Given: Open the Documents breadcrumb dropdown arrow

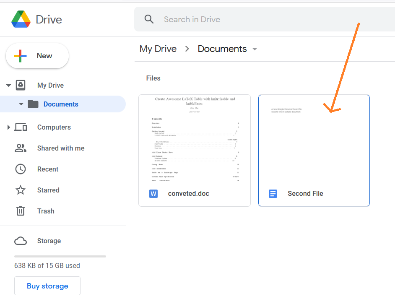Looking at the screenshot, I should 255,49.
